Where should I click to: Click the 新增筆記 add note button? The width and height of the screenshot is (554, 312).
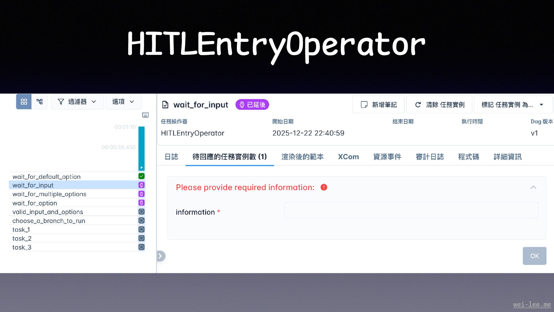(378, 105)
